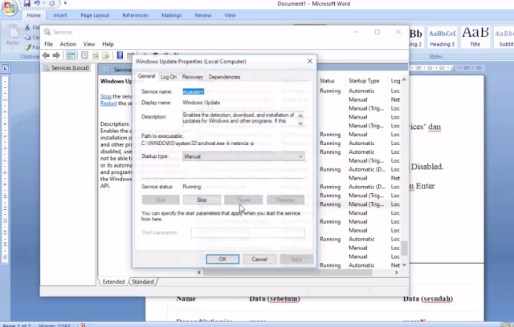Open the Undo history dropdown arrow
This screenshot has width=514, height=327.
coord(43,3)
